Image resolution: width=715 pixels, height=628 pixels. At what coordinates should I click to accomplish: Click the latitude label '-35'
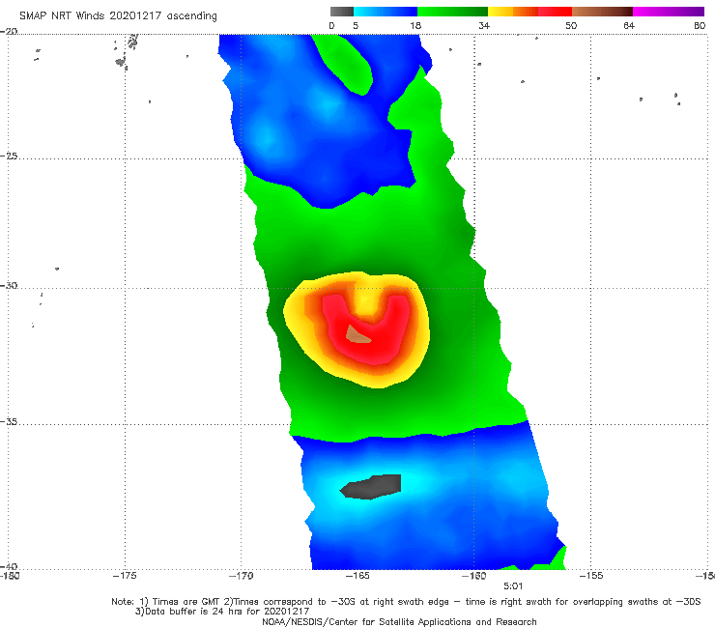tap(9, 422)
